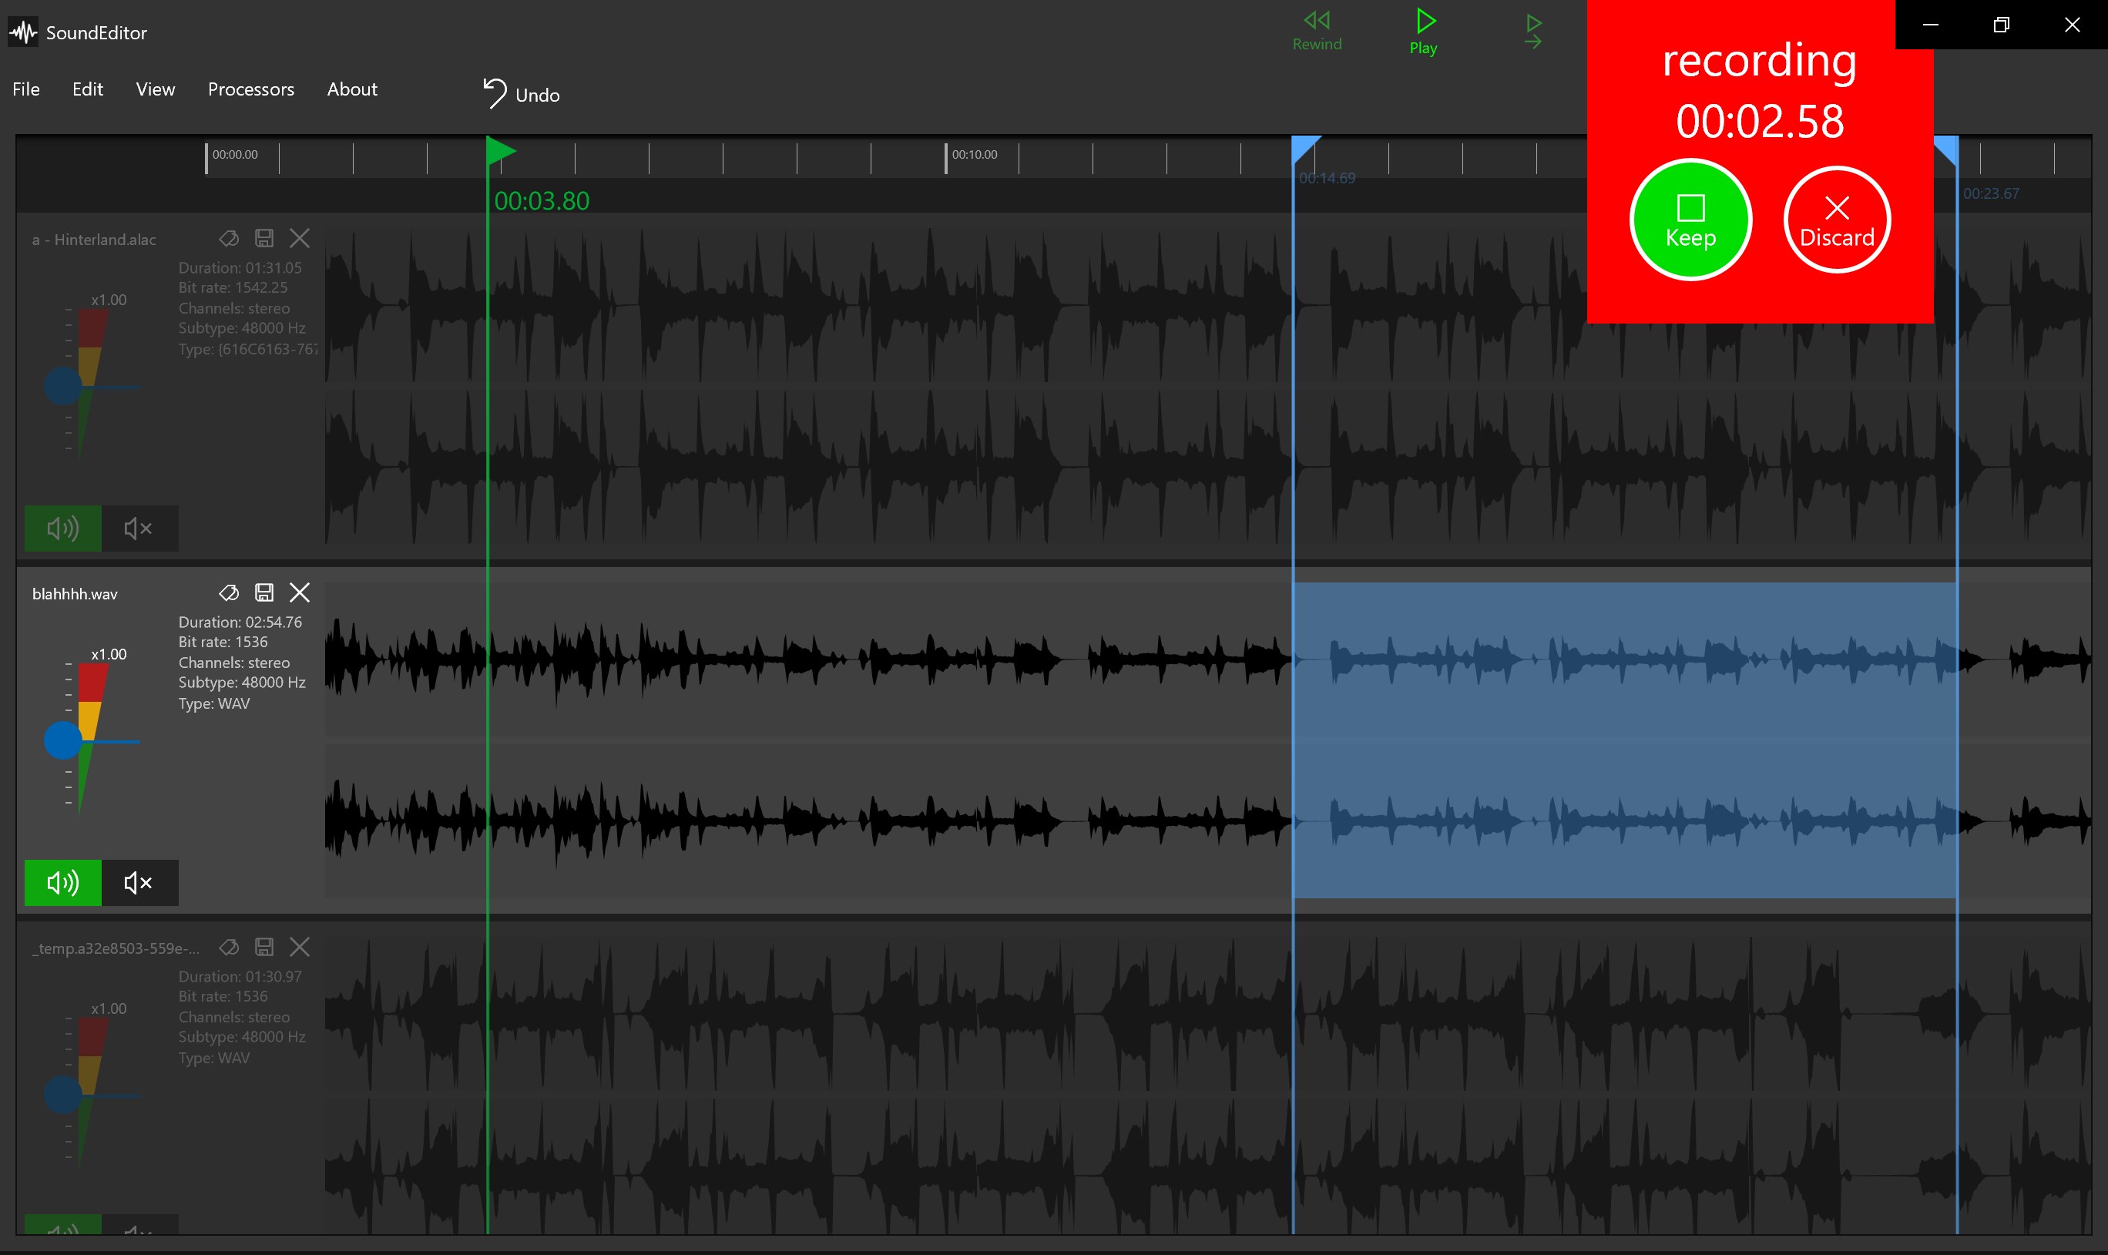Save the _temp track via floppy icon
The image size is (2108, 1255).
pos(263,947)
